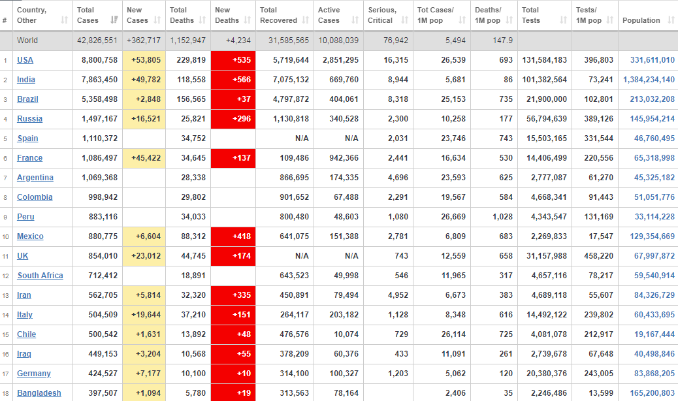Open the South Africa link

pyautogui.click(x=40, y=276)
